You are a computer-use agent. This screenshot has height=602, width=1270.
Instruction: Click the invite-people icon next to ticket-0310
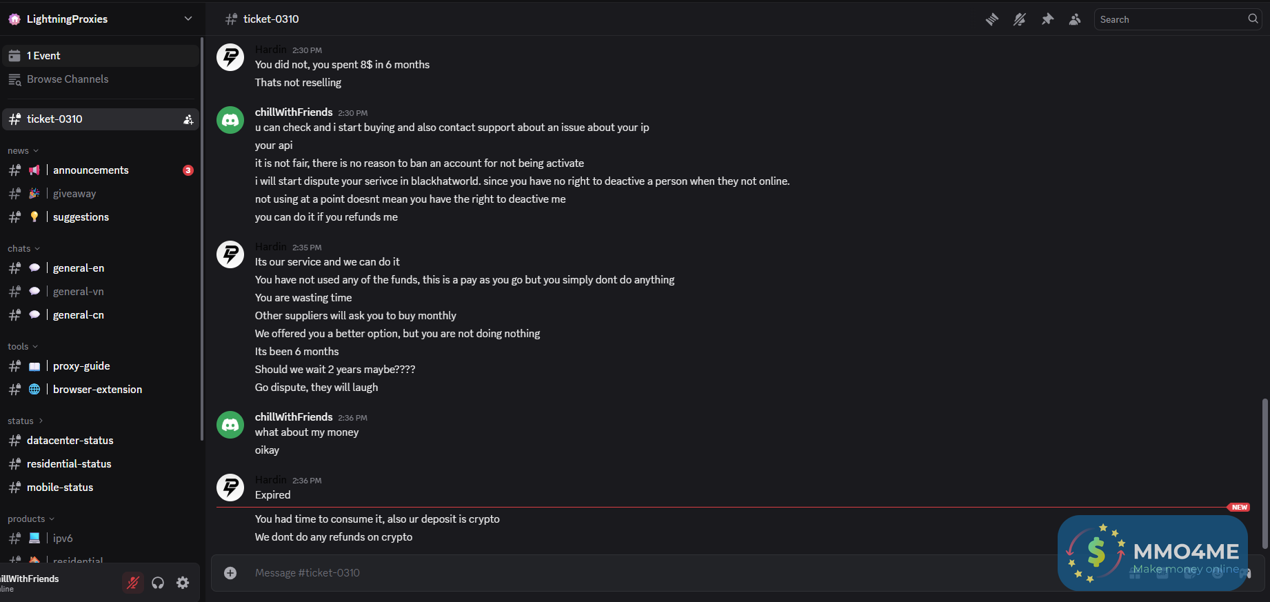tap(188, 119)
